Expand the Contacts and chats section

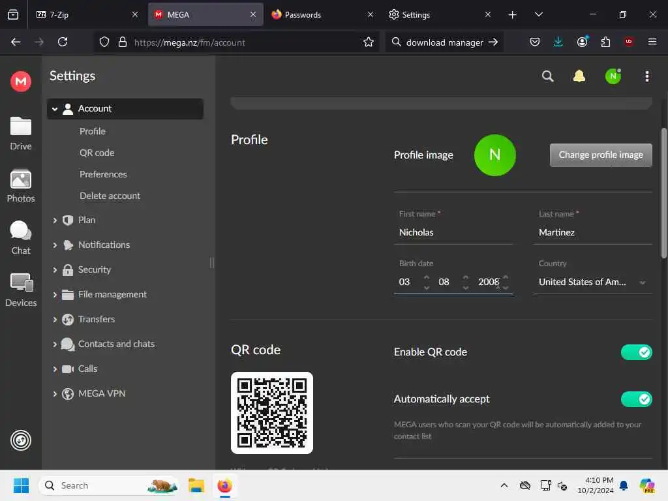55,344
